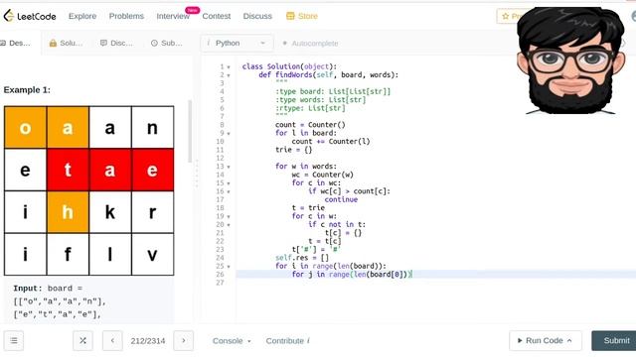Go to the next problem arrow
The image size is (636, 357).
point(183,341)
